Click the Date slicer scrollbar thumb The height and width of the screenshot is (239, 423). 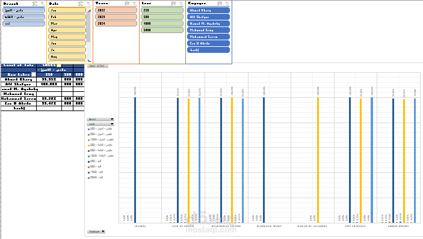(88, 27)
